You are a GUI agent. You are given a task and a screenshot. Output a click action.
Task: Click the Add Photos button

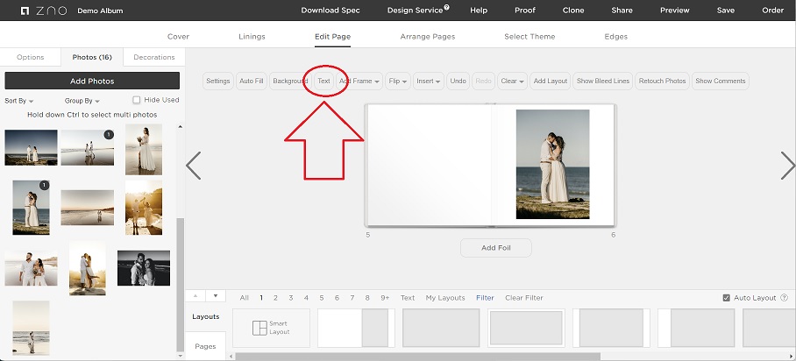point(92,81)
